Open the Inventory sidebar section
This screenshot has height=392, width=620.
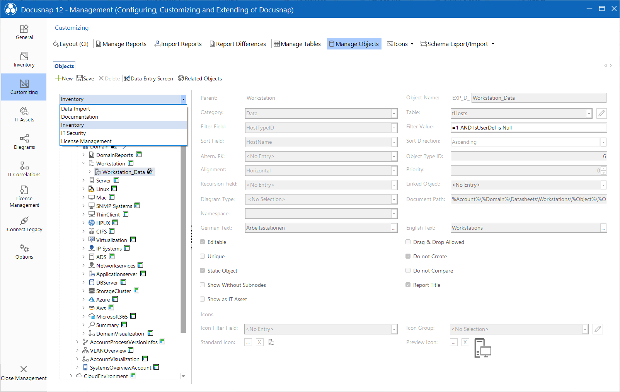tap(24, 60)
